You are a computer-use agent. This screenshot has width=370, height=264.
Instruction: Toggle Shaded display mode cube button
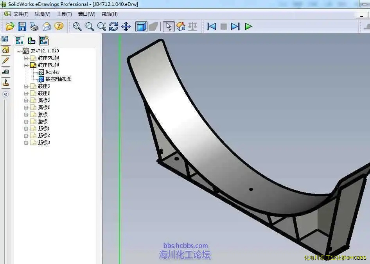coord(141,27)
